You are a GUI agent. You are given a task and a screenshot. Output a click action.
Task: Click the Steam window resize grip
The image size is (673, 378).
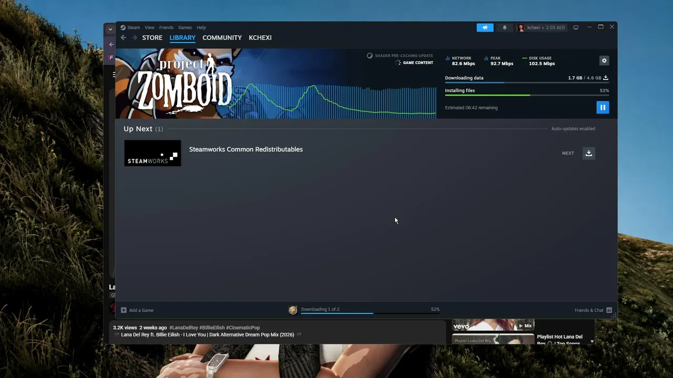coord(614,316)
